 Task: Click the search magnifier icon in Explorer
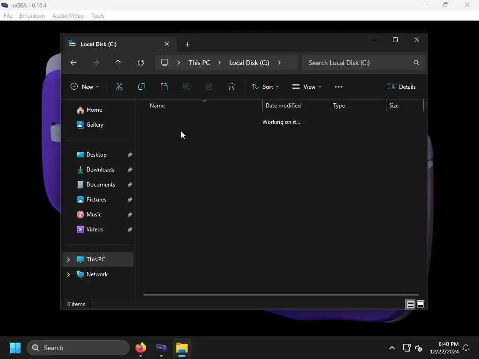(416, 63)
